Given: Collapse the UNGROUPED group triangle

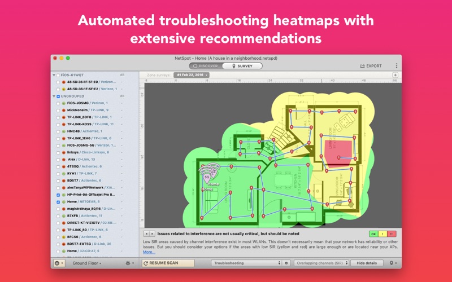Looking at the screenshot, I should pyautogui.click(x=54, y=96).
